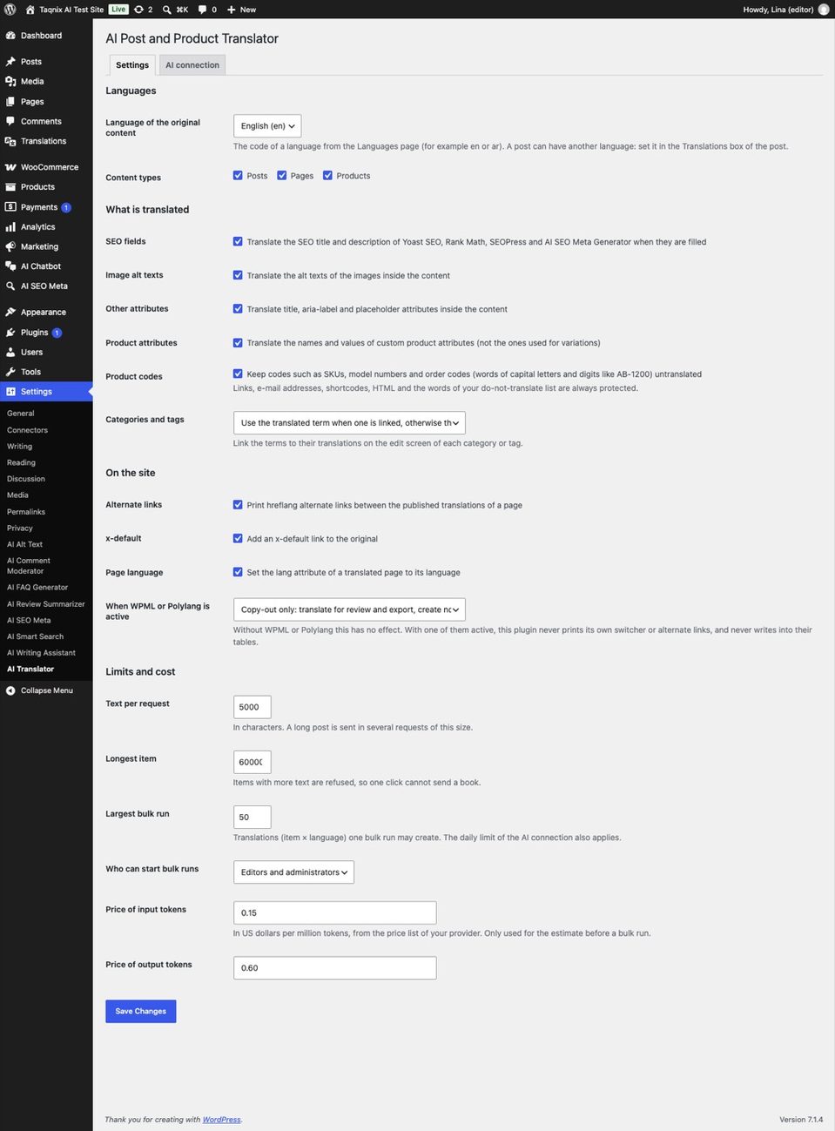Toggle the Page language lang attribute checkbox

pos(238,572)
